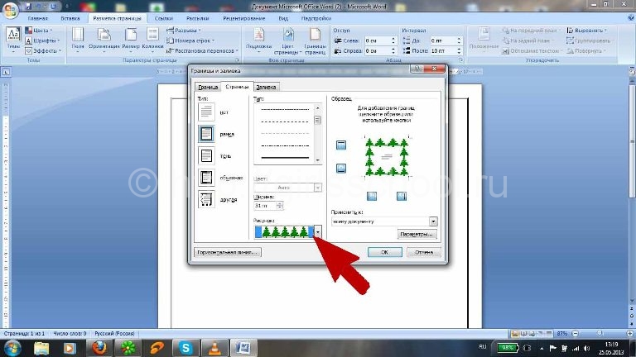The width and height of the screenshot is (636, 357).
Task: Open the Цвет color dropdown
Action: click(318, 188)
